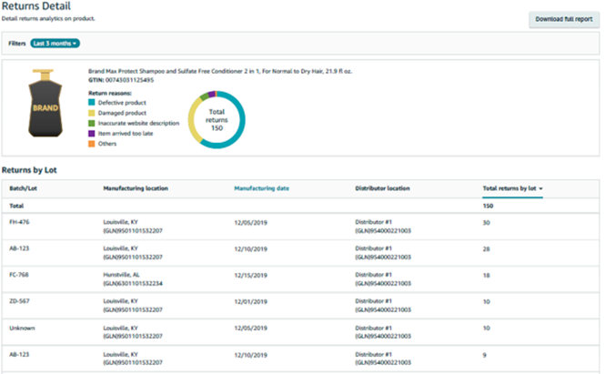Click the Inaccurate website description green swatch
Viewport: 605px width, 374px height.
tap(91, 123)
